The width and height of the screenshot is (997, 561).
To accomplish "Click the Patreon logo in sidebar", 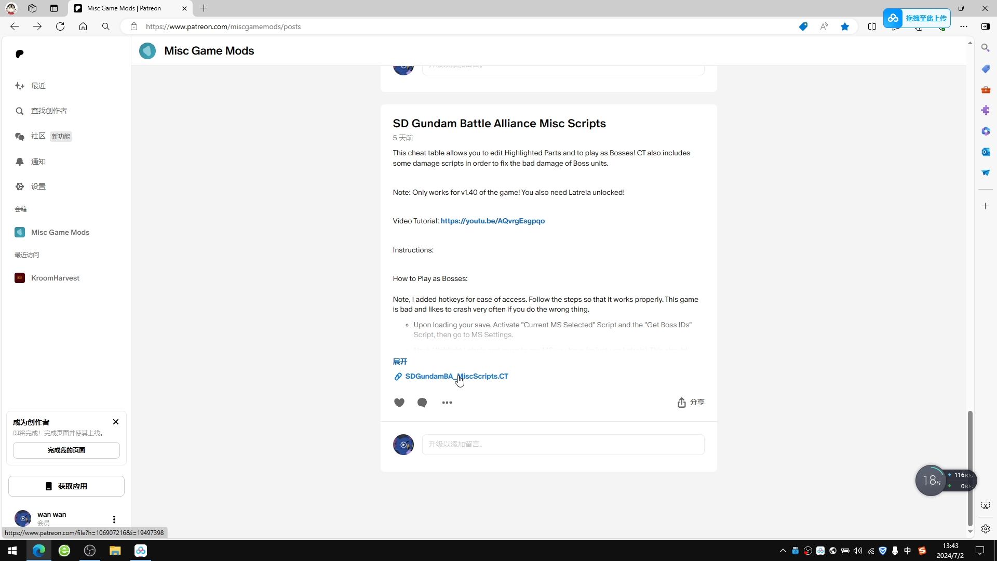I will tap(20, 54).
